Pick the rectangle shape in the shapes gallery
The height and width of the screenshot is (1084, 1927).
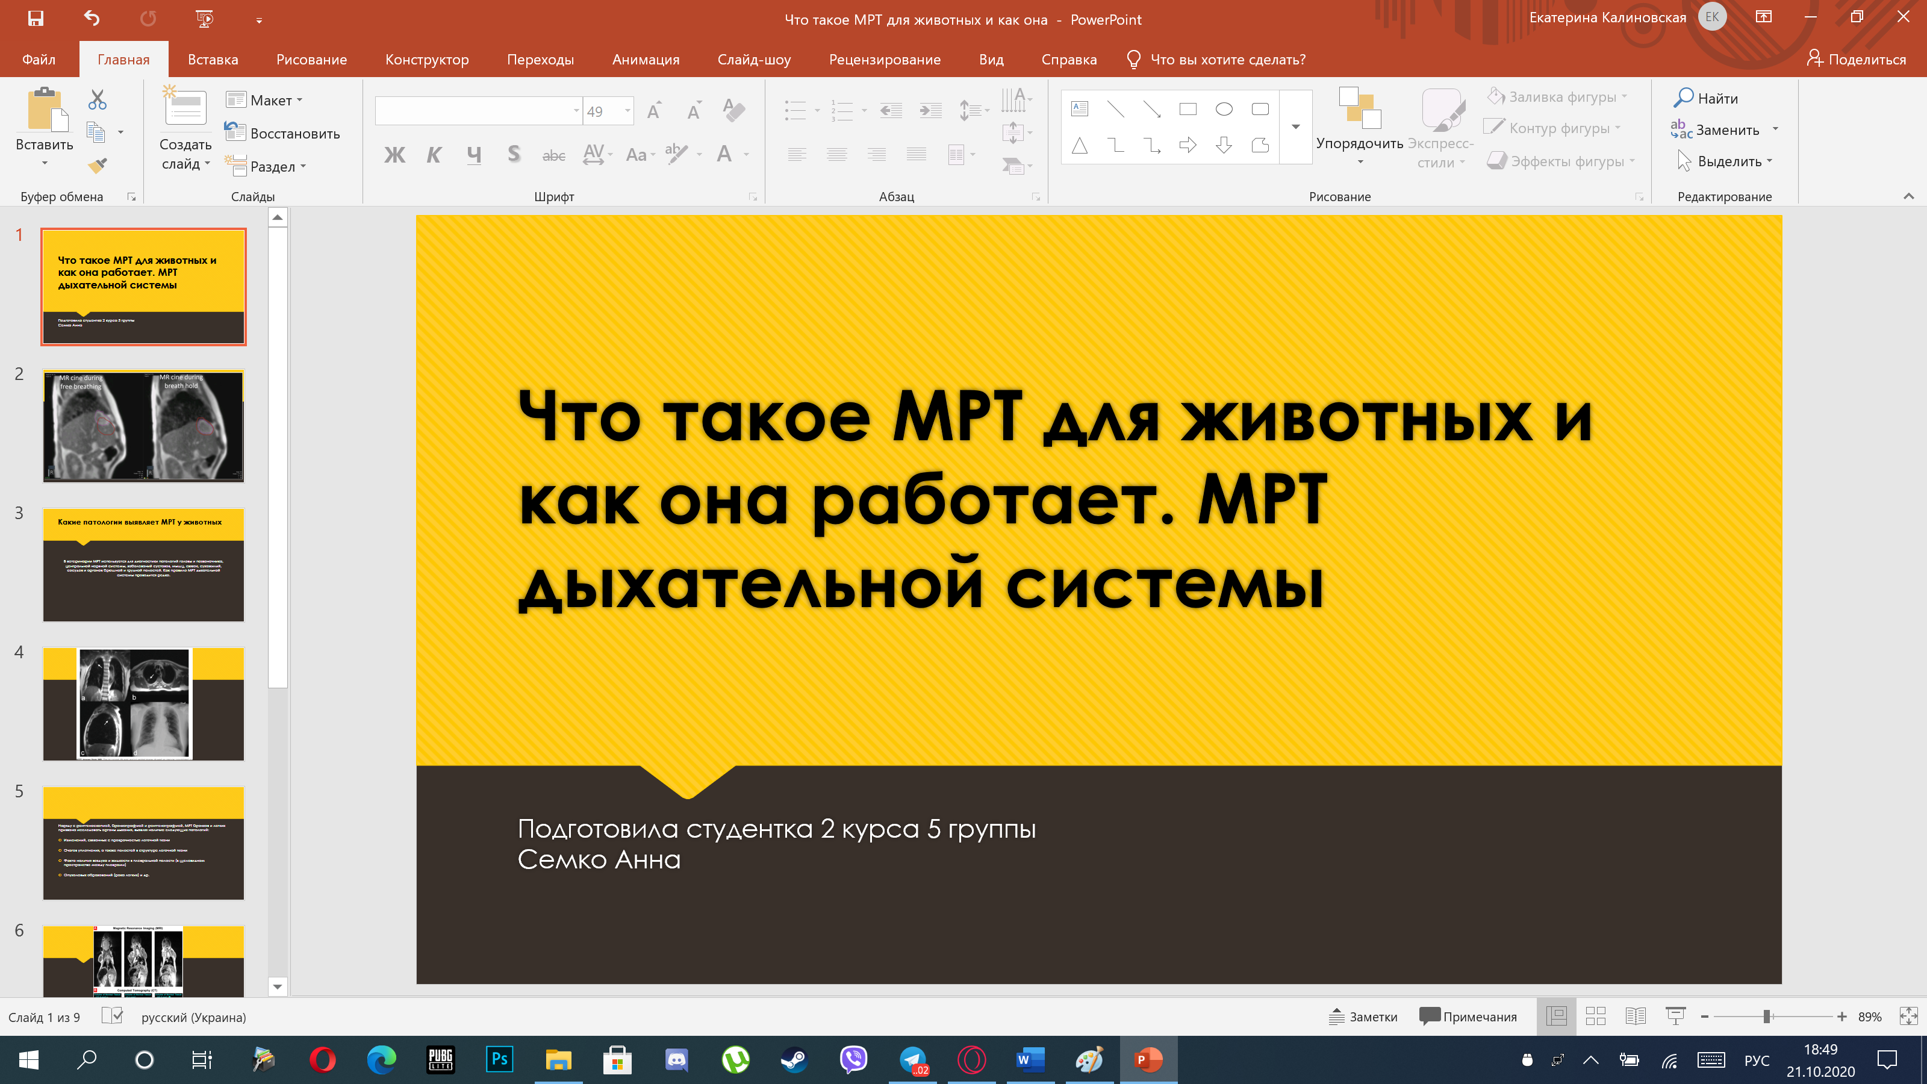tap(1187, 109)
